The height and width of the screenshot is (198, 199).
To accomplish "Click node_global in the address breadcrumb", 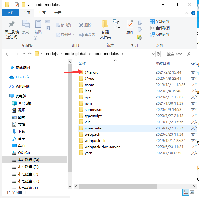I will (76, 54).
